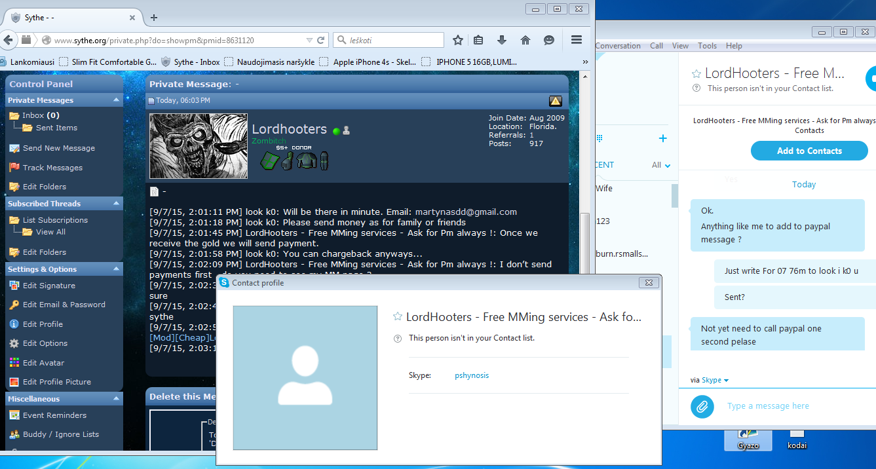Click View All under List Subscriptions
876x469 pixels.
[50, 232]
